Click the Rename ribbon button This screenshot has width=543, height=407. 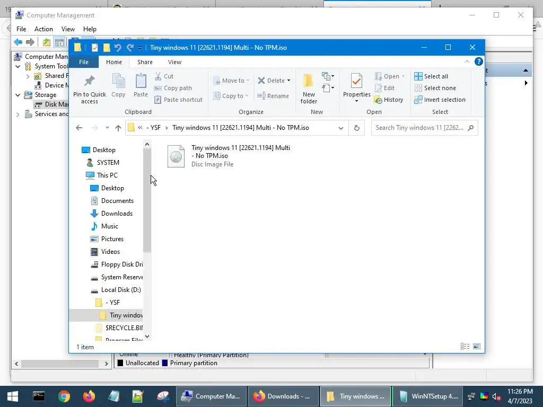click(x=273, y=96)
